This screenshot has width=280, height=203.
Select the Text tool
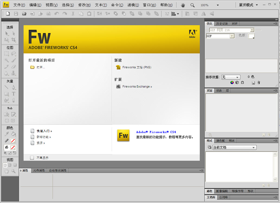[14, 94]
